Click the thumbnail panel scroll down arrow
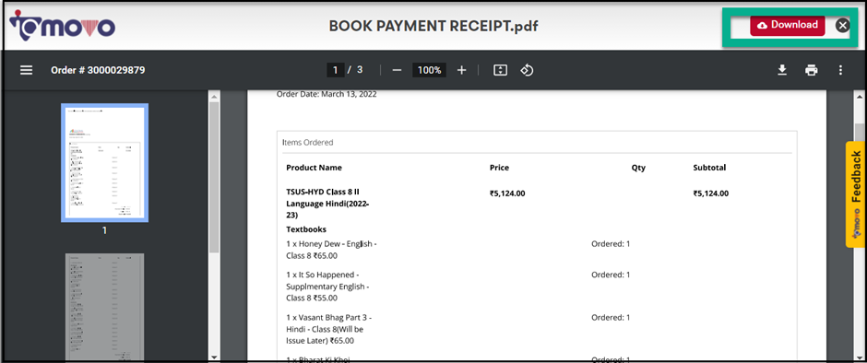 coord(214,357)
